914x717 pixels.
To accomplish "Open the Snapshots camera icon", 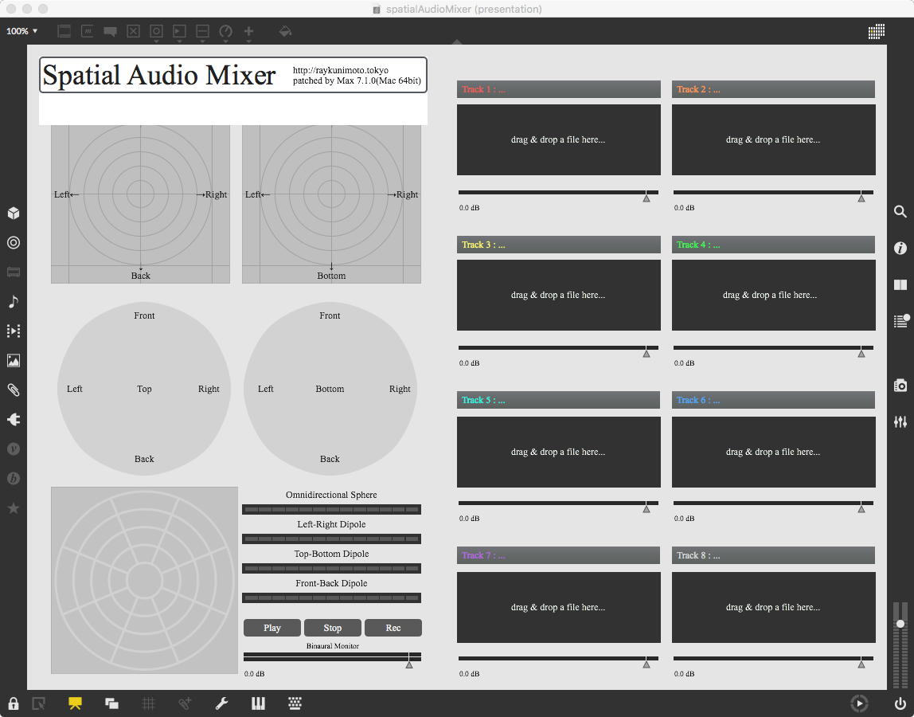I will (x=900, y=386).
